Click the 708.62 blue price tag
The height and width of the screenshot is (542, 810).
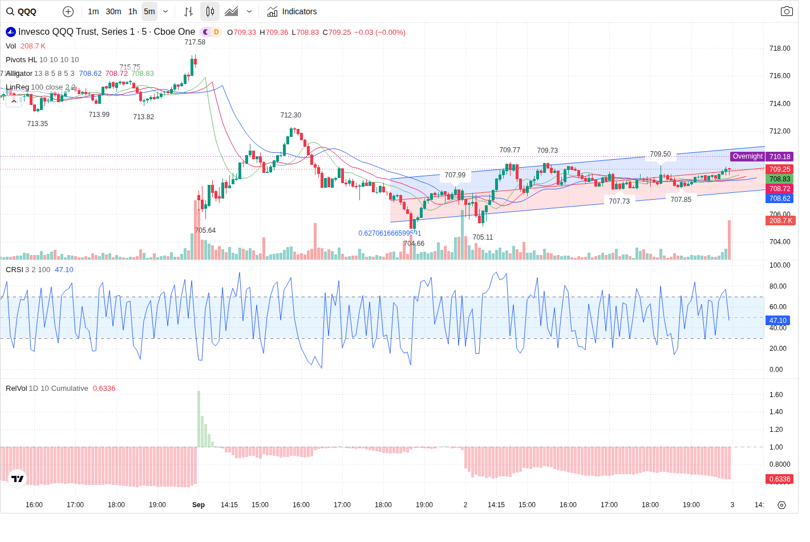pyautogui.click(x=780, y=198)
